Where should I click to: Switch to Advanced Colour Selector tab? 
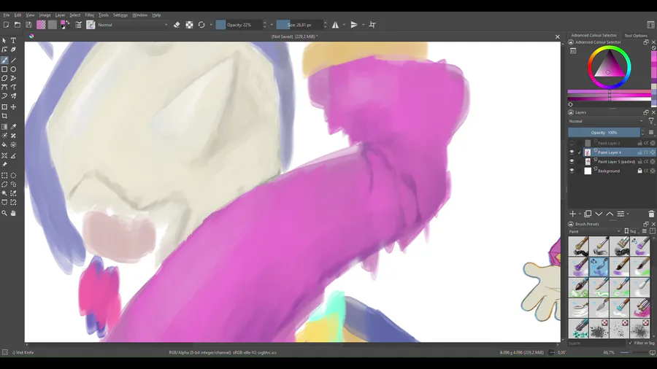(x=593, y=35)
